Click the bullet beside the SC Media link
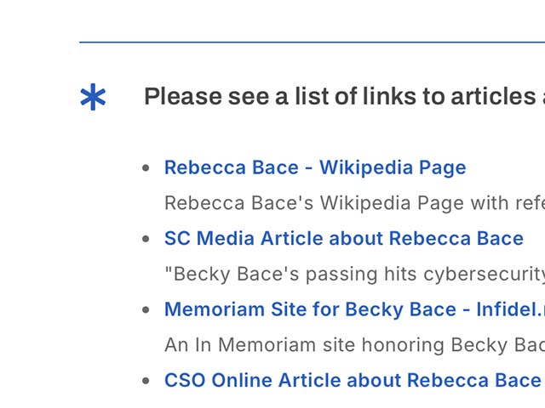The height and width of the screenshot is (408, 545). tap(146, 240)
